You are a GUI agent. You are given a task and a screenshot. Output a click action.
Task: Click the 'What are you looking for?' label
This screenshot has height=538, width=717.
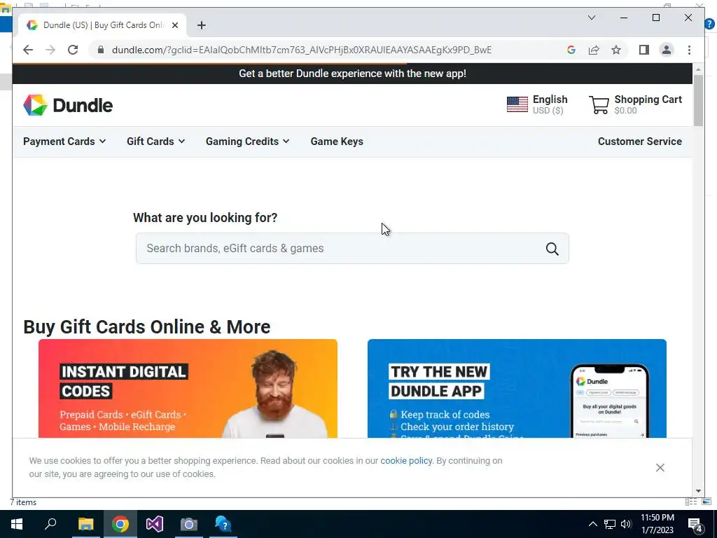[205, 218]
